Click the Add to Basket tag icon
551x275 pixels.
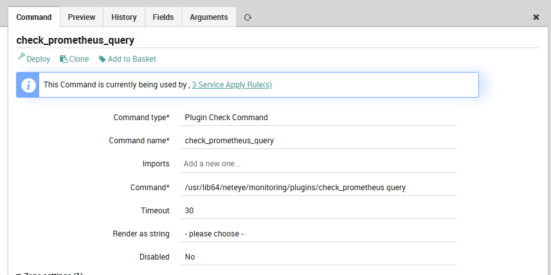click(102, 59)
